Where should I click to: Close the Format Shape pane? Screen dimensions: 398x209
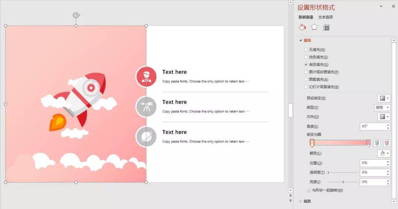393,6
